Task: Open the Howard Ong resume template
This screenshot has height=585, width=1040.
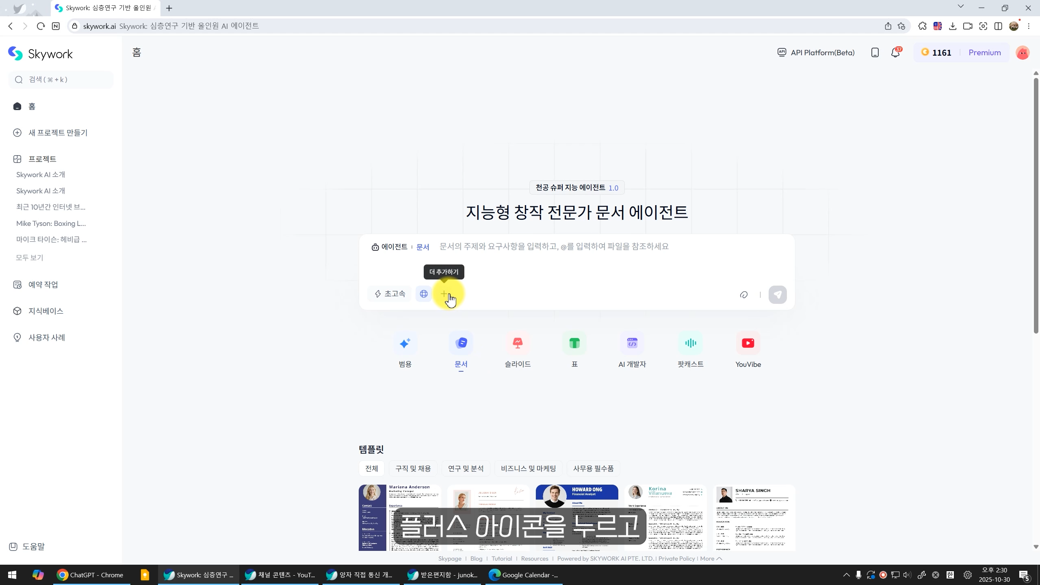Action: [x=577, y=518]
